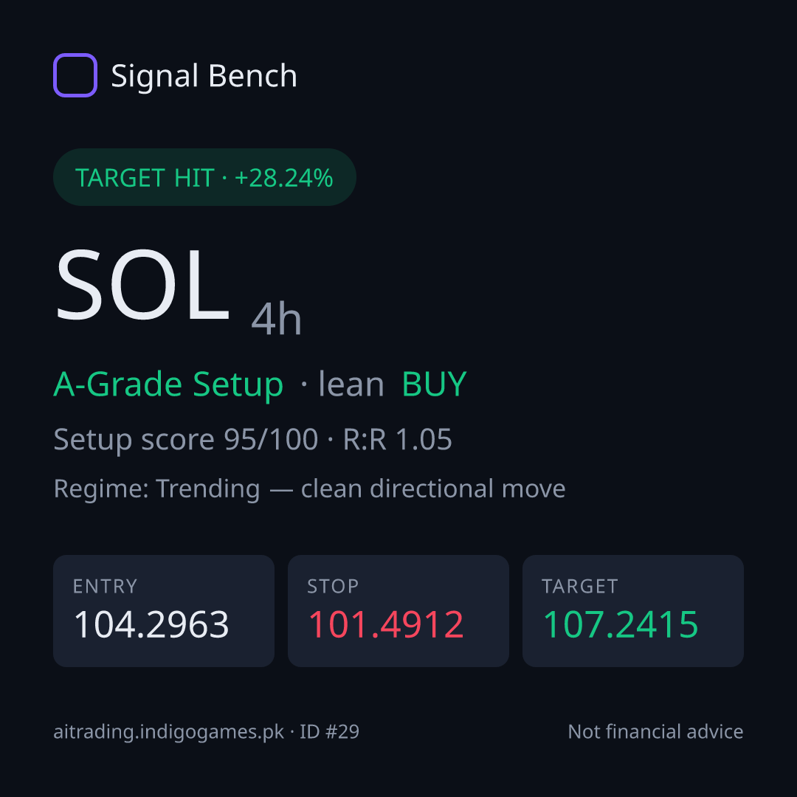
Task: Open the TARGET price card
Action: (x=633, y=611)
